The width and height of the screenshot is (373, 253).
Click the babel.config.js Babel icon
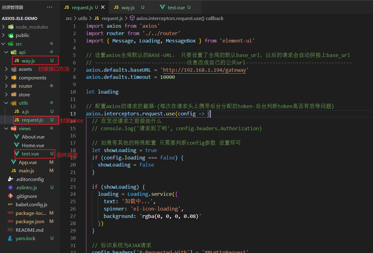[11, 205]
